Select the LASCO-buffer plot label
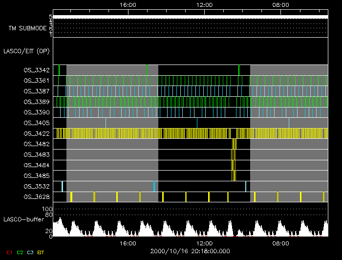The height and width of the screenshot is (260, 342). point(24,219)
